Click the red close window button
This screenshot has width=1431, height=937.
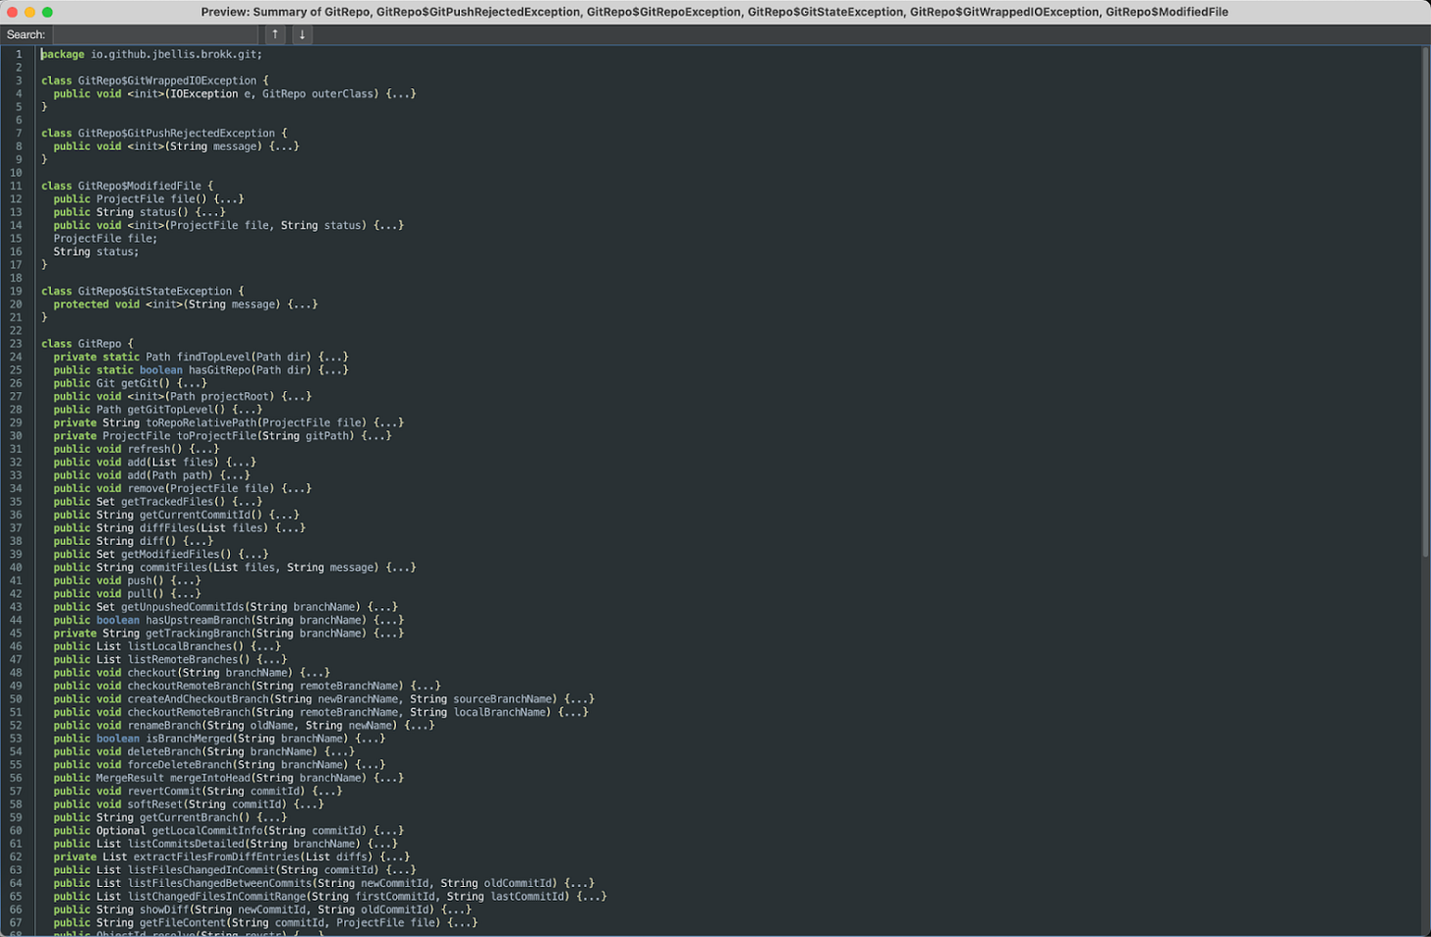13,12
